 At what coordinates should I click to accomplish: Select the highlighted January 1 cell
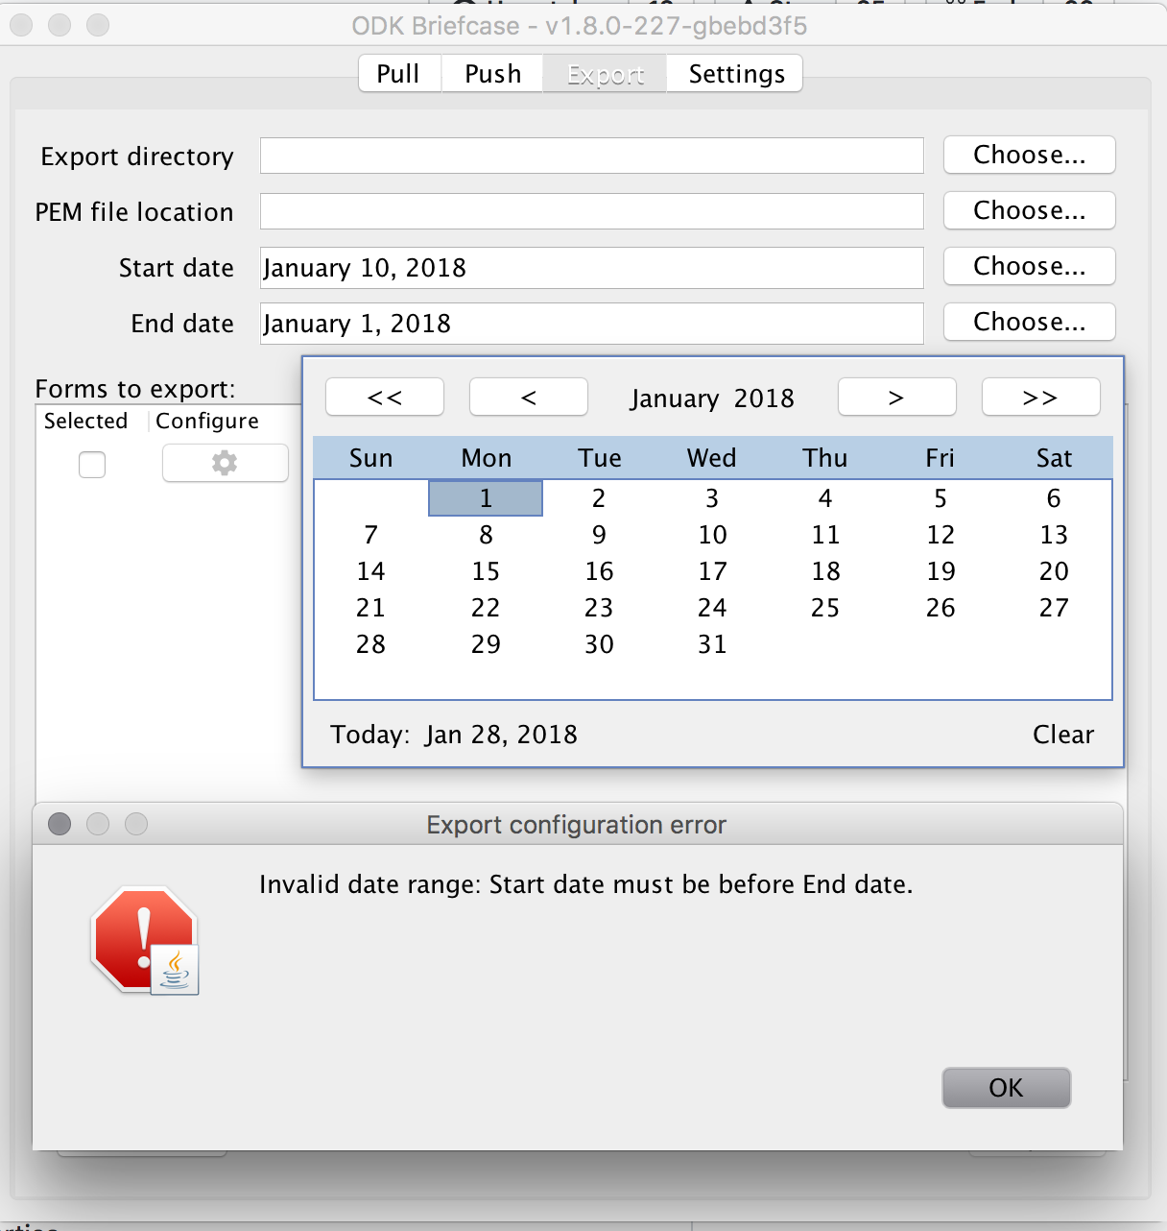486,498
